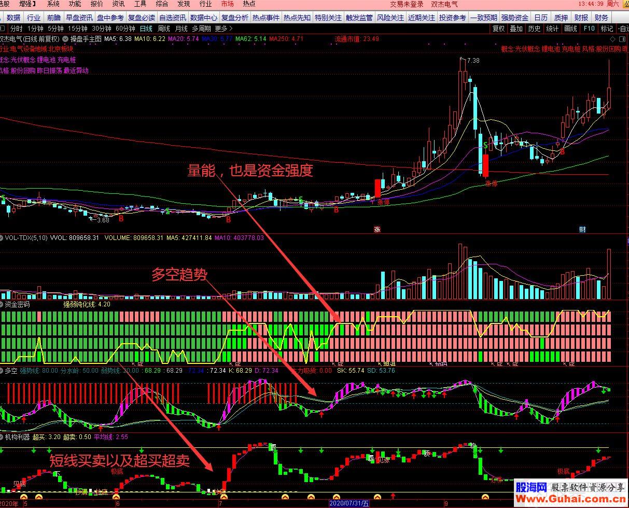The height and width of the screenshot is (508, 629).
Task: Click the red 涨 marker below price chart
Action: click(x=377, y=229)
